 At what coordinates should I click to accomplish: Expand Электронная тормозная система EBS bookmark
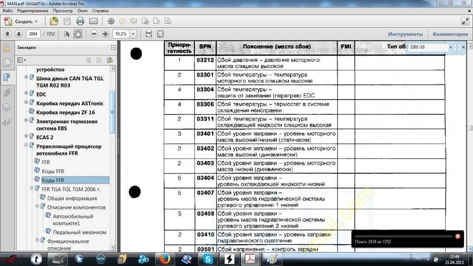pos(26,120)
